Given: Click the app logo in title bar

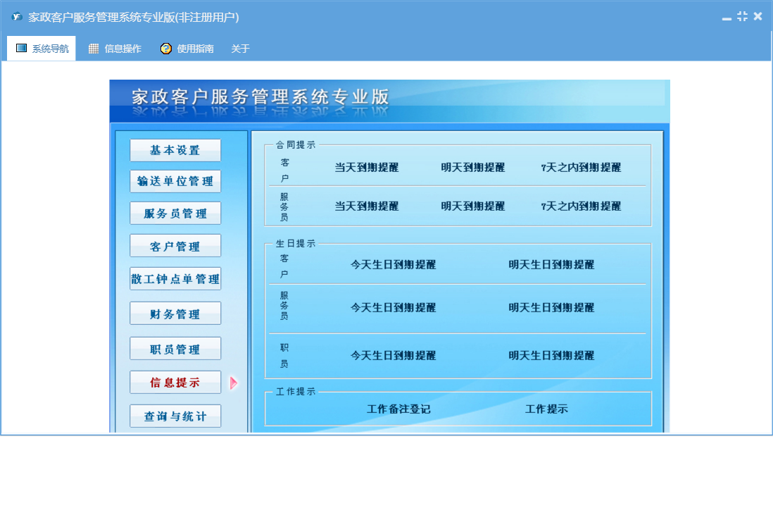Looking at the screenshot, I should [17, 17].
